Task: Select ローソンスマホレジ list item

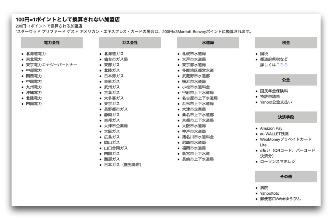Action: [278, 161]
